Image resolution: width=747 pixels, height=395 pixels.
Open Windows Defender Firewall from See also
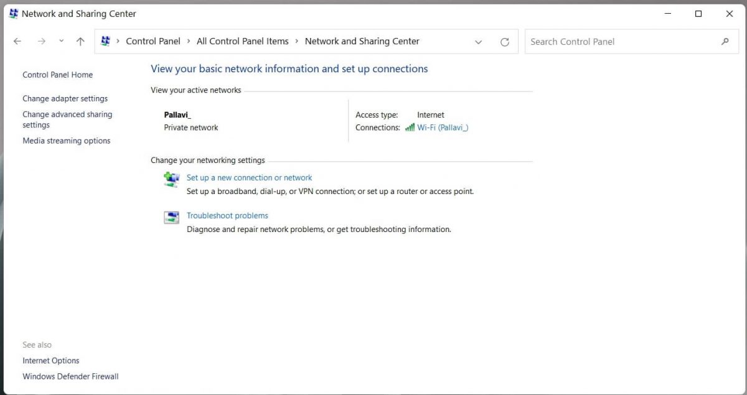pos(70,376)
